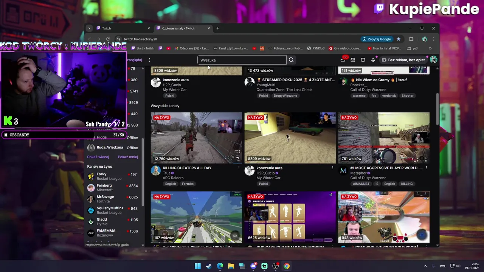The width and height of the screenshot is (484, 272).
Task: Open Microsoft Edge from the taskbar
Action: coord(220,266)
